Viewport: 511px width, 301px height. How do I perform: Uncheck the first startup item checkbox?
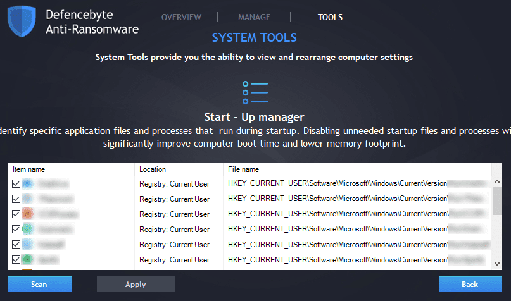[16, 183]
